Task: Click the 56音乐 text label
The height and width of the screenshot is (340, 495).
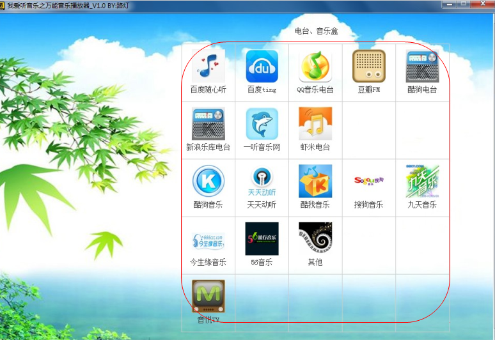Action: [262, 262]
